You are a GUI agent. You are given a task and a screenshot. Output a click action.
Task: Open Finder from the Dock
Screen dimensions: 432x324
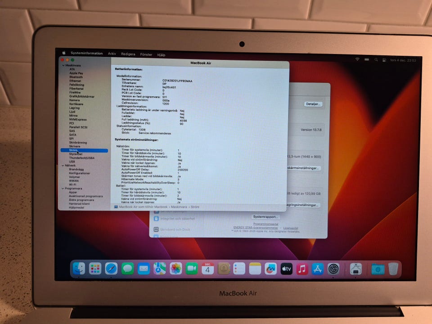(79, 269)
